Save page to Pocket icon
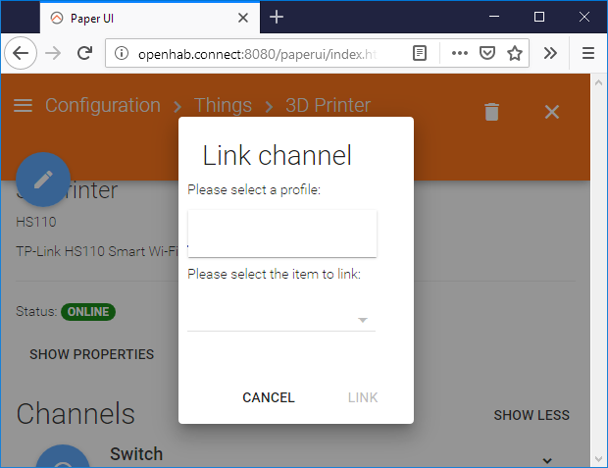 tap(487, 53)
